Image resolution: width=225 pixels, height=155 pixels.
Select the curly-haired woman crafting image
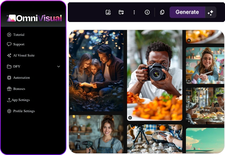pos(205,66)
